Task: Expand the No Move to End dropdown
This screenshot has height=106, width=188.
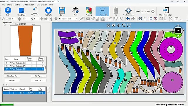Action: point(76,19)
